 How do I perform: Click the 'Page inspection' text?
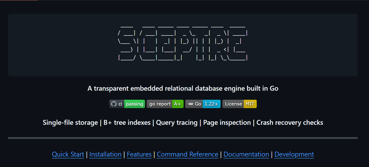pos(227,123)
